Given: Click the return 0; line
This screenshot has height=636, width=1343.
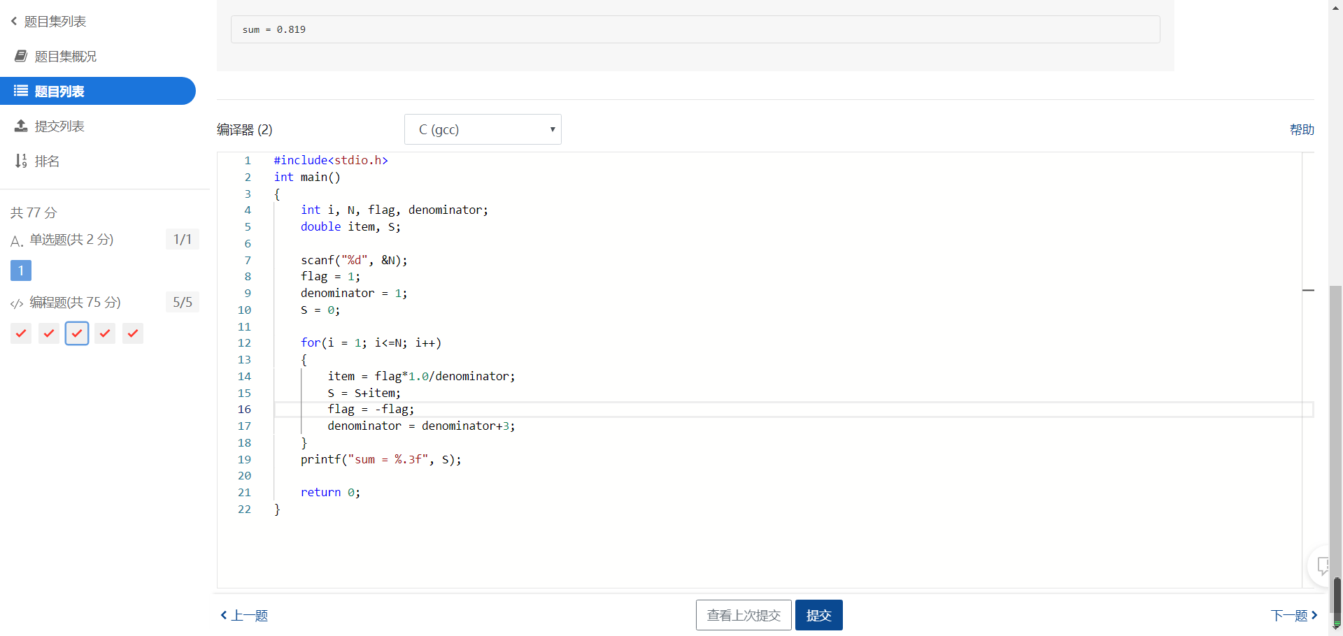Looking at the screenshot, I should [331, 492].
